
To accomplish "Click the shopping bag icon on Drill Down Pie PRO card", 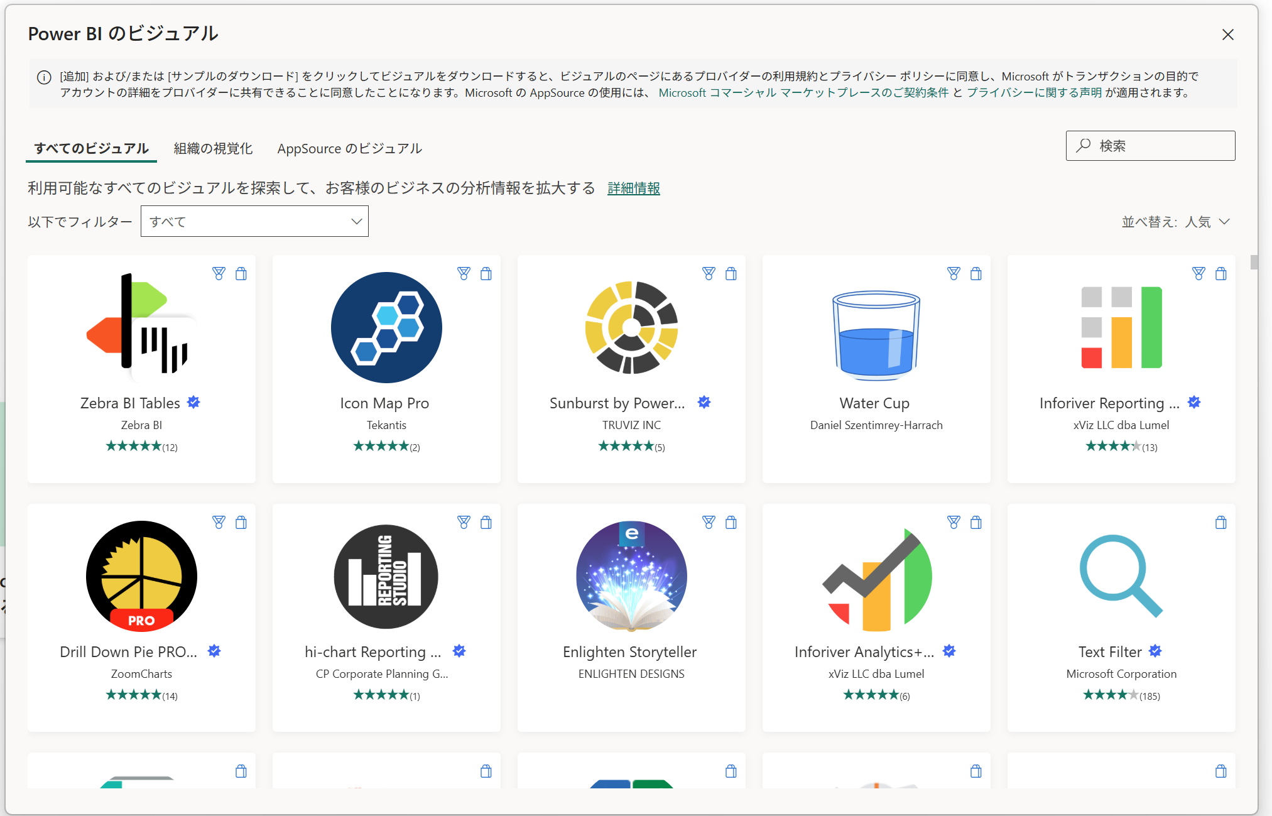I will (241, 522).
